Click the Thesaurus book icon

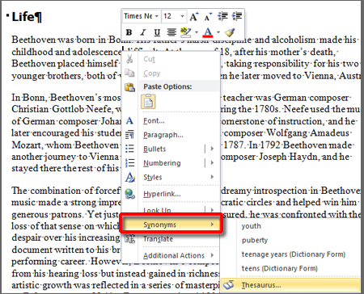(229, 285)
